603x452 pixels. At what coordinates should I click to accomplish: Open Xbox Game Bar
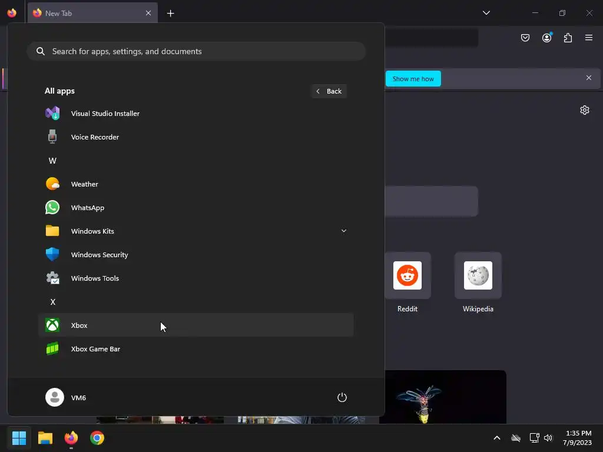pos(196,349)
